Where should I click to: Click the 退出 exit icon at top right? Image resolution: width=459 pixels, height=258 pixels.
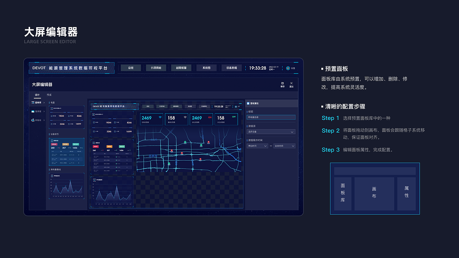tap(291, 83)
